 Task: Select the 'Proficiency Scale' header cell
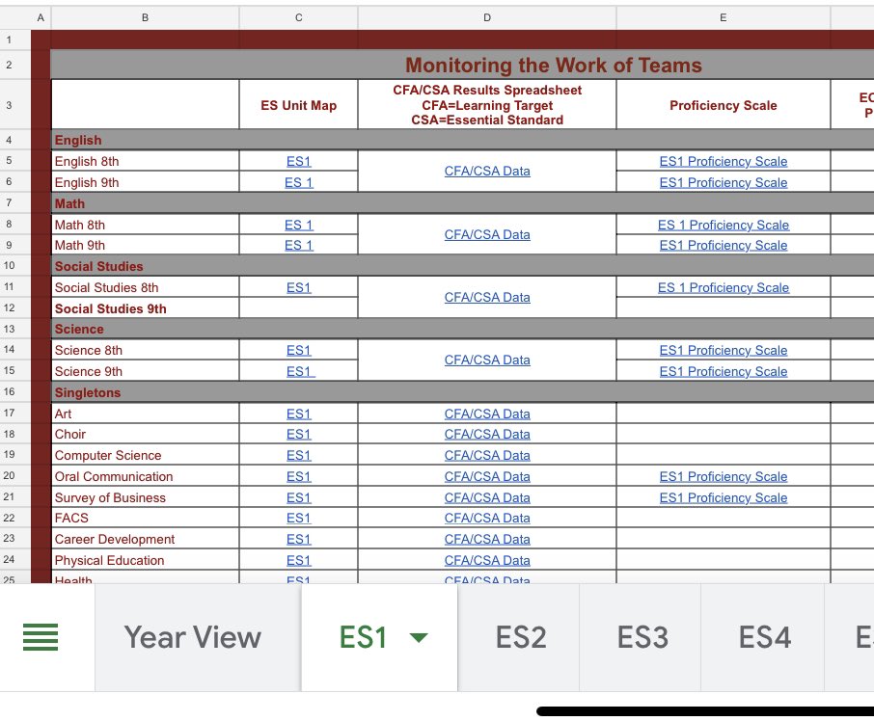click(x=724, y=105)
